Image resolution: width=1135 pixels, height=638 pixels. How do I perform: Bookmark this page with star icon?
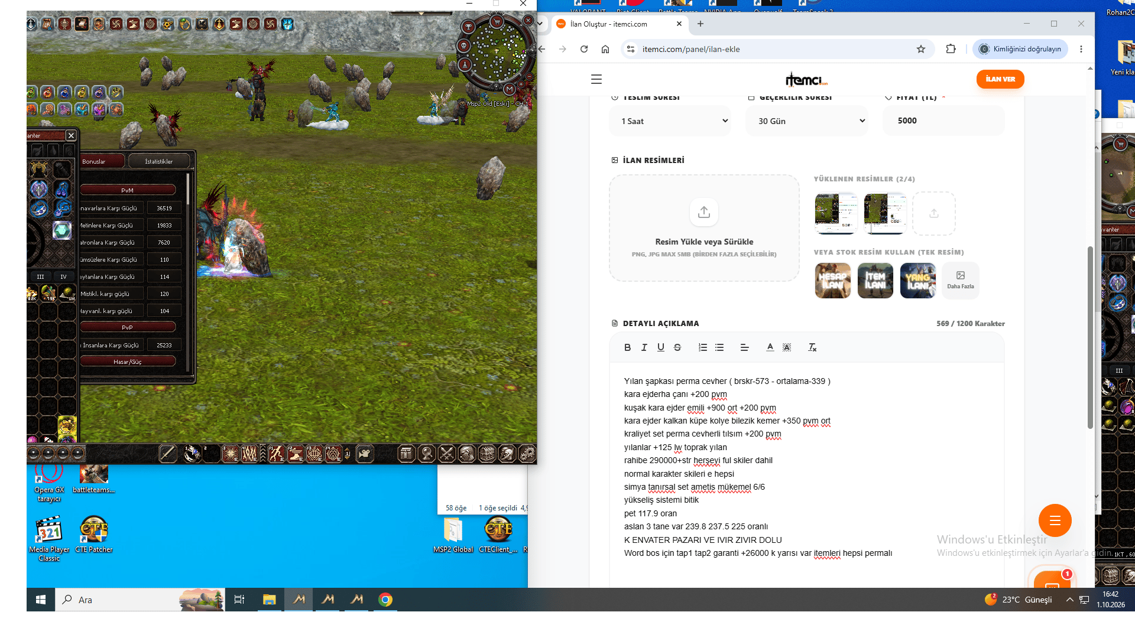point(921,49)
